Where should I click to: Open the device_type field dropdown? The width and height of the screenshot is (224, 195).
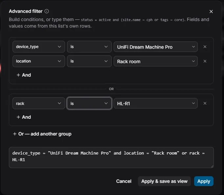coord(38,47)
